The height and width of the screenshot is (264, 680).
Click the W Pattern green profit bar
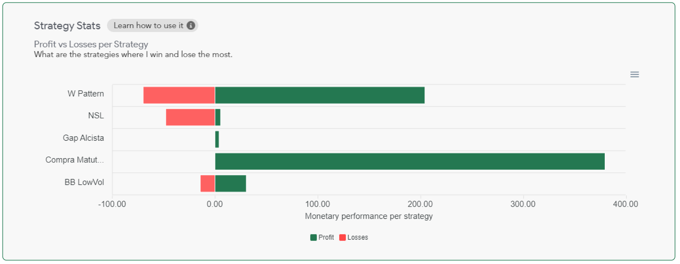[320, 95]
